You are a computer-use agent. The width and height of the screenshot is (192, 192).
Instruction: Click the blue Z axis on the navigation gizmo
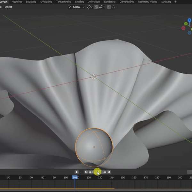pos(189,20)
